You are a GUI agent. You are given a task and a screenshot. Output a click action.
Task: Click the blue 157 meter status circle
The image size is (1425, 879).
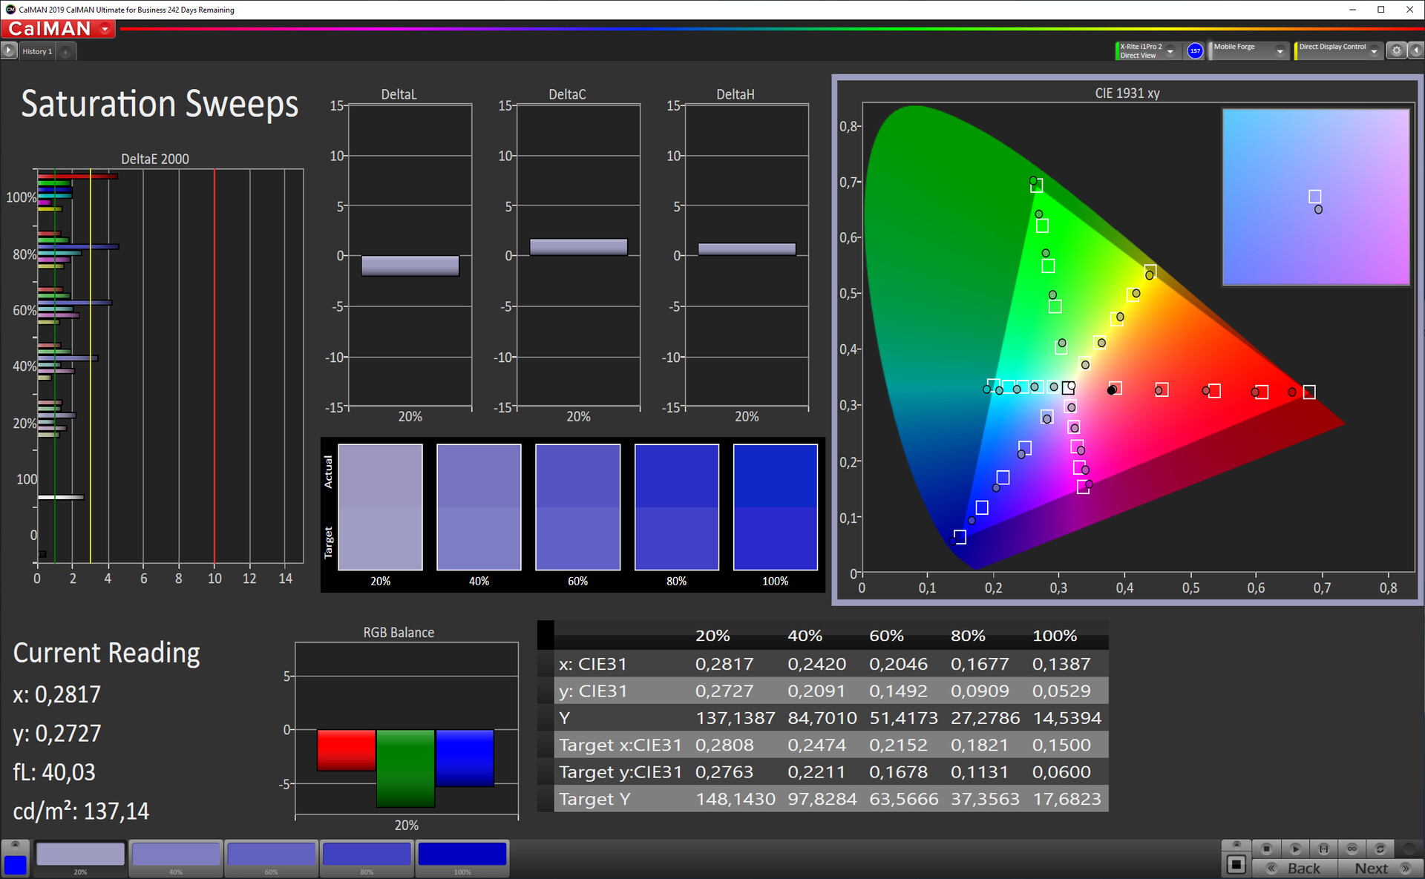click(x=1195, y=50)
